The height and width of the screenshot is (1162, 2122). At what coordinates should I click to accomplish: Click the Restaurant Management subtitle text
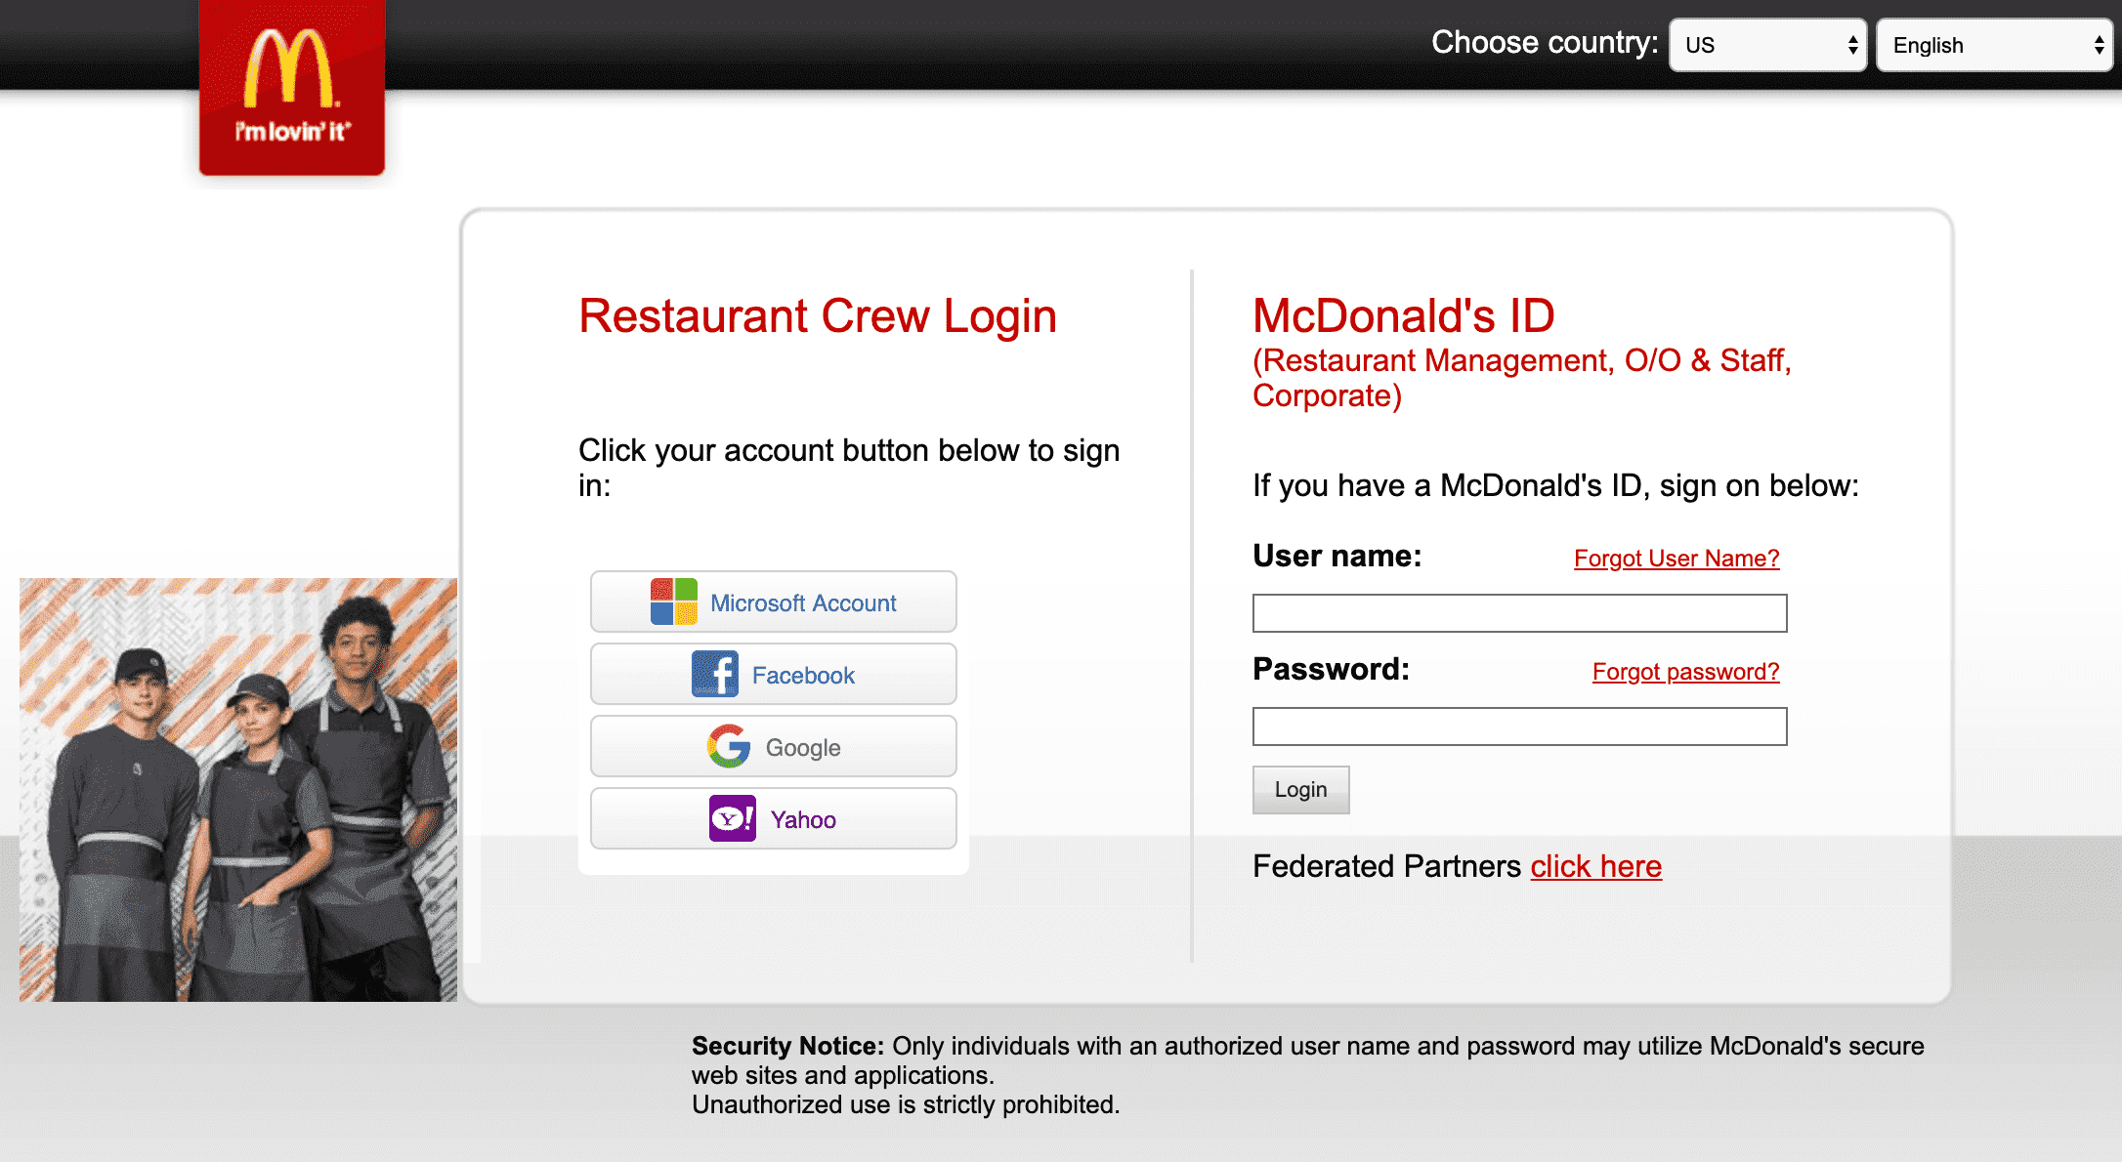pyautogui.click(x=1522, y=378)
